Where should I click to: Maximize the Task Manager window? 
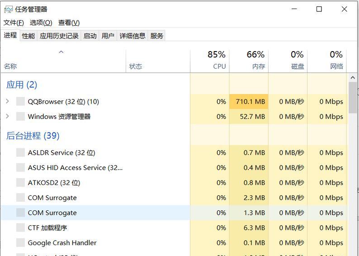coord(319,9)
